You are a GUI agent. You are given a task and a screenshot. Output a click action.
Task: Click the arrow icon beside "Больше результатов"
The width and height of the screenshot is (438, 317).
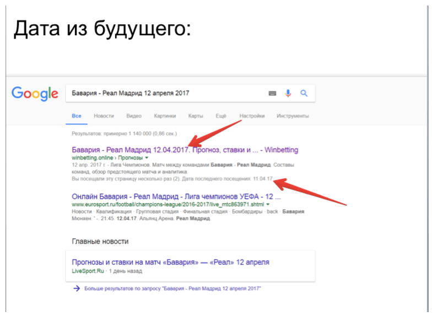pyautogui.click(x=77, y=288)
